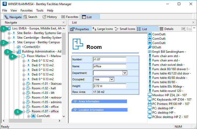
Task: Collapse the Room: r1.07 node
Action: [24, 112]
